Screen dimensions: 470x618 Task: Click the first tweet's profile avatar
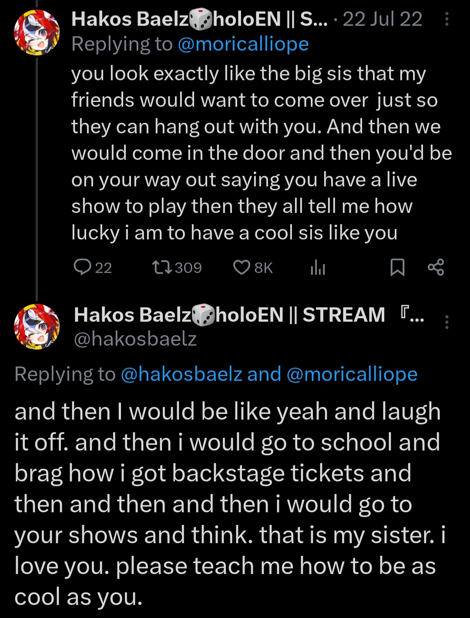point(37,33)
